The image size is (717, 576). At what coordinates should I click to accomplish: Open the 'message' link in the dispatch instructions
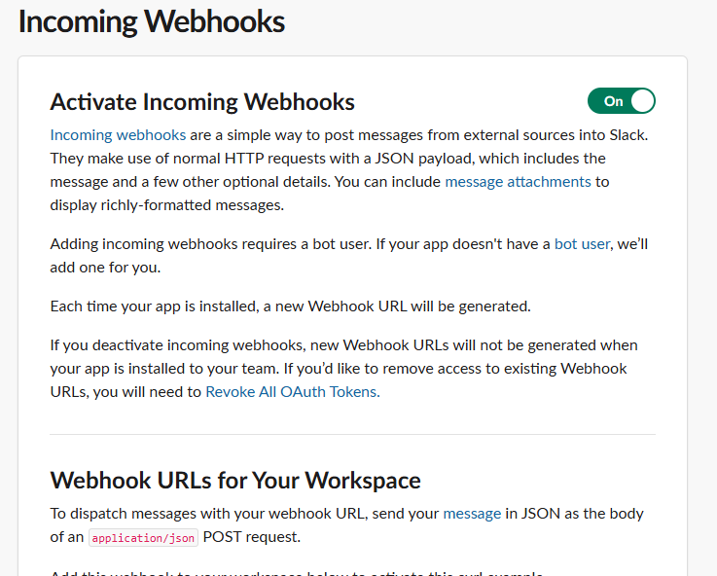click(472, 513)
